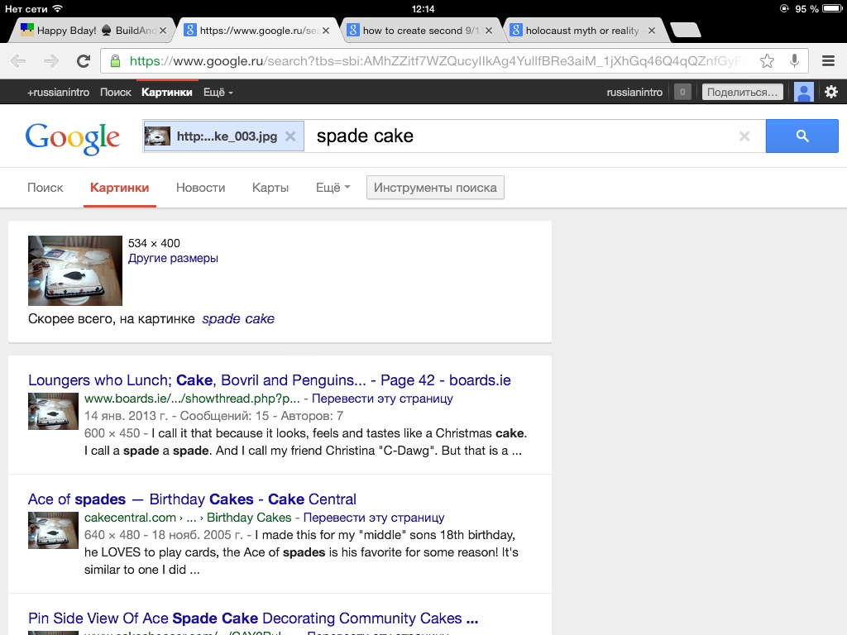Tap the battery indicator in status bar
This screenshot has width=847, height=635.
(832, 8)
